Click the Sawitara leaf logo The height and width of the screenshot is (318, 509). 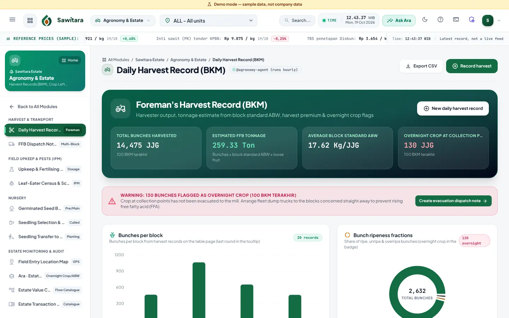[47, 20]
